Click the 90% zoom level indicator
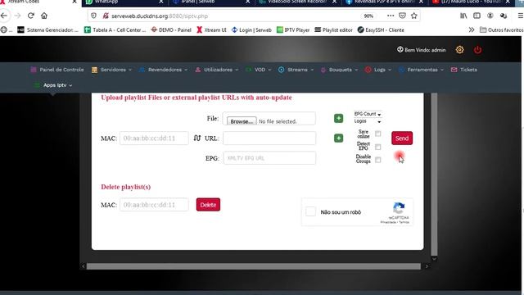Screen dimensions: 524x295 point(368,16)
